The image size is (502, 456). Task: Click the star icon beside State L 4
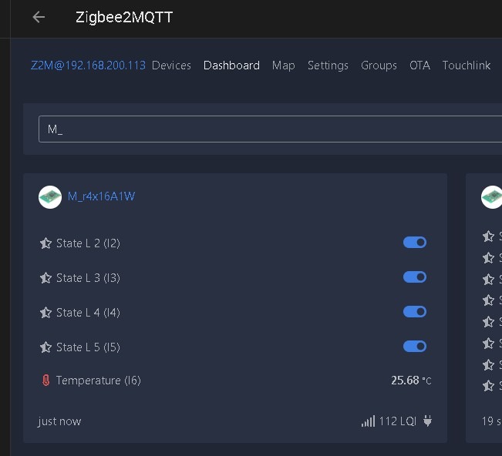[x=45, y=312]
